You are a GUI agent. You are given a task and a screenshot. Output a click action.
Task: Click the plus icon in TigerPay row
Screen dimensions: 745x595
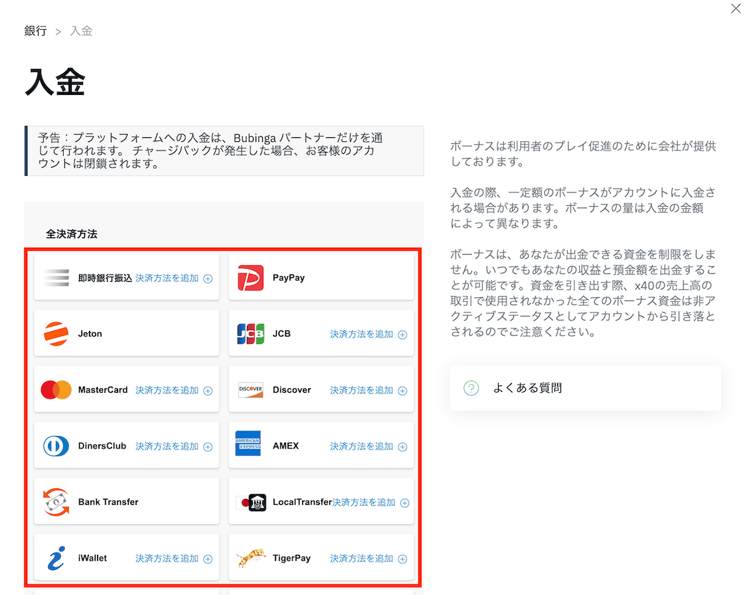402,559
